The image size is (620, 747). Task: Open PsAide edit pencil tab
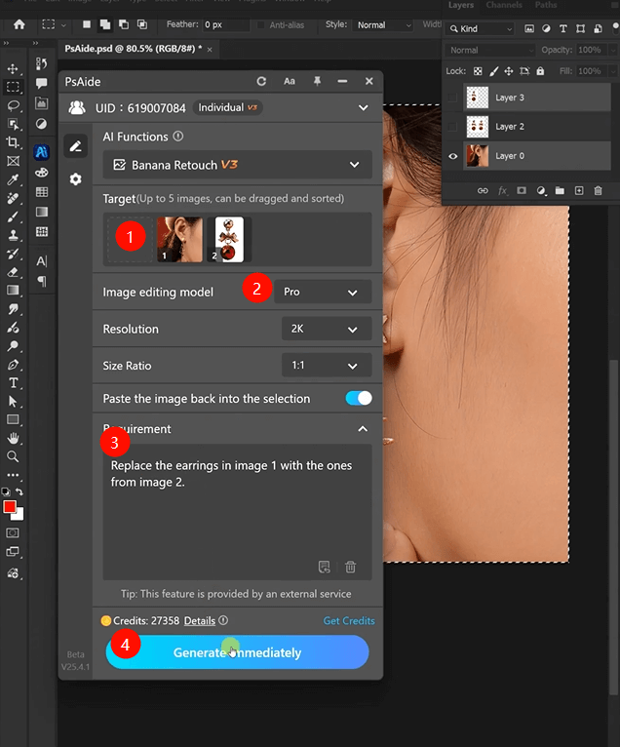76,145
